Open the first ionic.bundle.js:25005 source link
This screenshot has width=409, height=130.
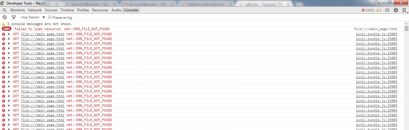tap(376, 34)
